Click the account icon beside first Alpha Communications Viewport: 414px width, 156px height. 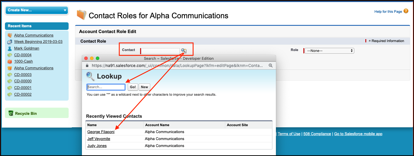pyautogui.click(x=10, y=35)
